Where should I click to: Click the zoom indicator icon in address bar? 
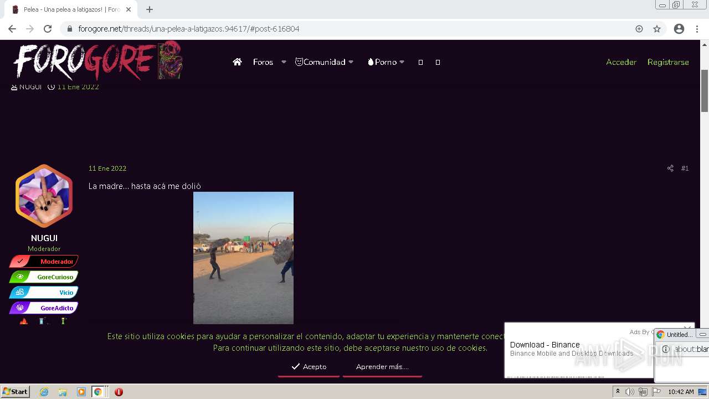coord(639,29)
